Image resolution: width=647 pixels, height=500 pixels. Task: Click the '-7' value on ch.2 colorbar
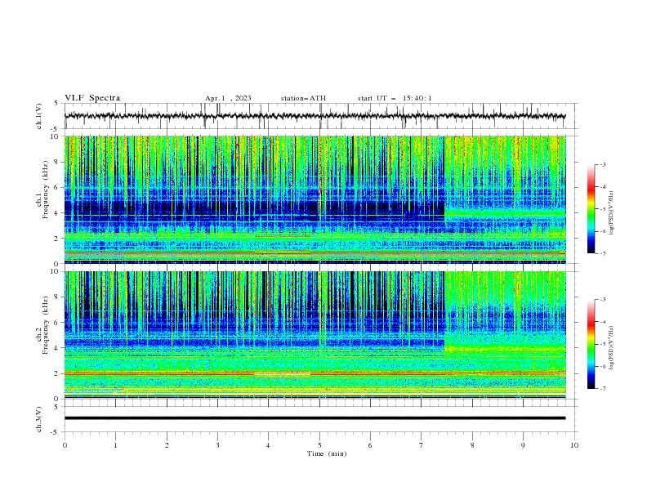point(602,388)
